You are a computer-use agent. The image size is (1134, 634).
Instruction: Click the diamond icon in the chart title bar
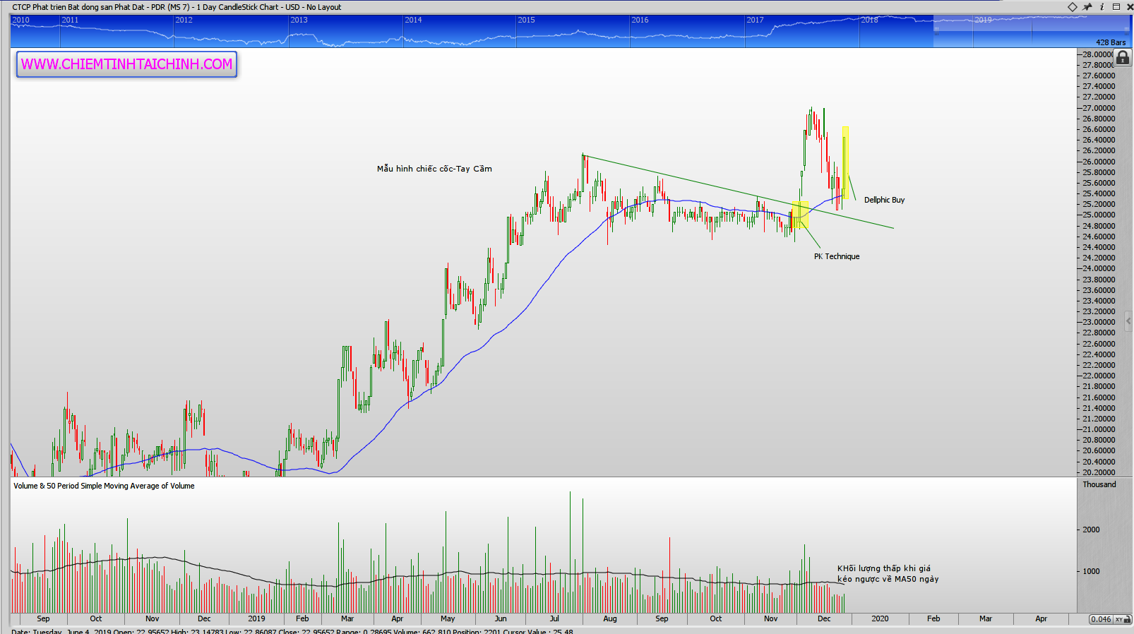click(x=1072, y=7)
